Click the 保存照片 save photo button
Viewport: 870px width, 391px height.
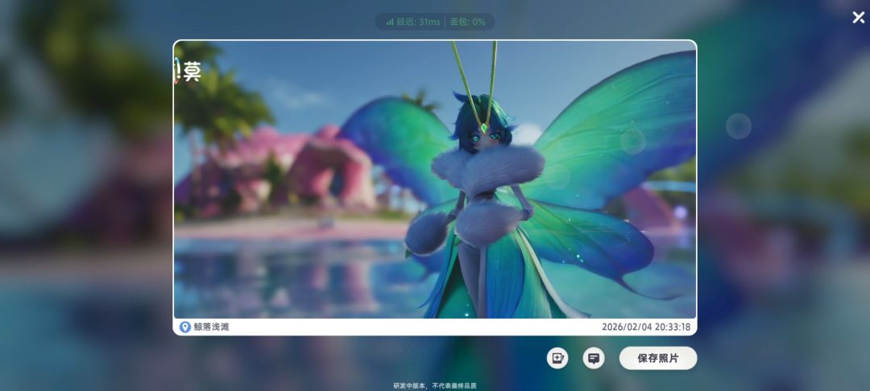[x=658, y=358]
